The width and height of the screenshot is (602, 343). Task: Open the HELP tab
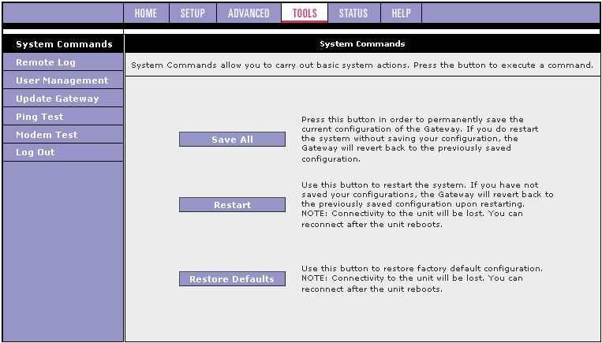point(402,13)
